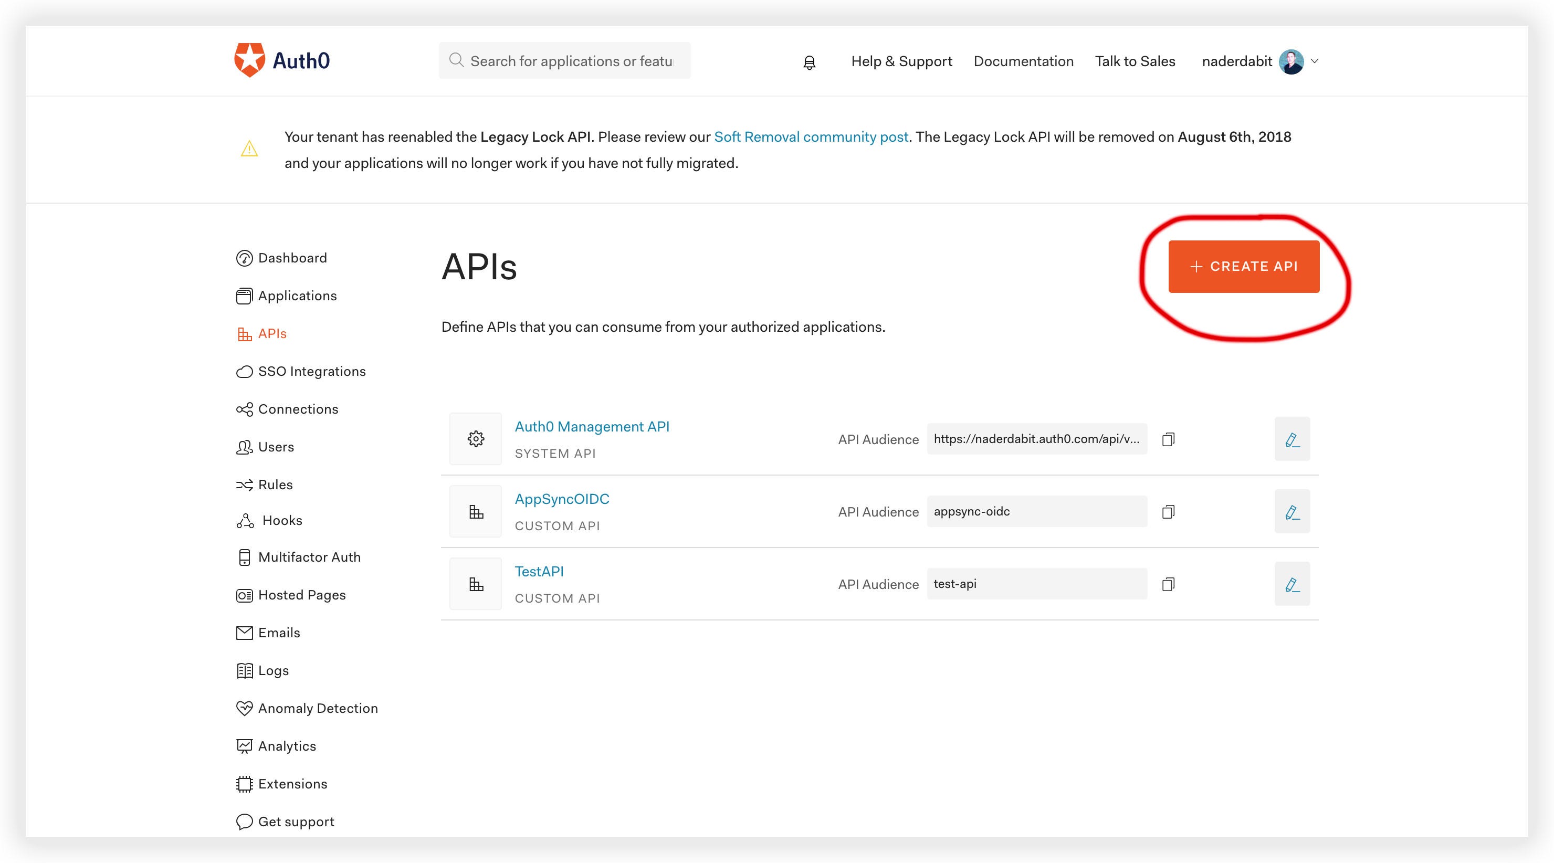Select APIs in the sidebar

pyautogui.click(x=262, y=334)
